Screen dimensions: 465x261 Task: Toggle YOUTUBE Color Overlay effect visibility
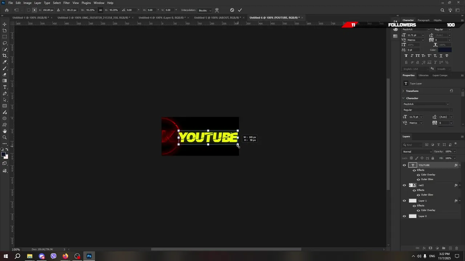tap(418, 175)
